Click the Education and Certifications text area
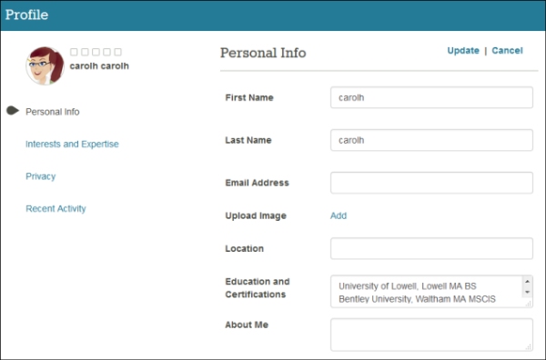 (x=426, y=292)
